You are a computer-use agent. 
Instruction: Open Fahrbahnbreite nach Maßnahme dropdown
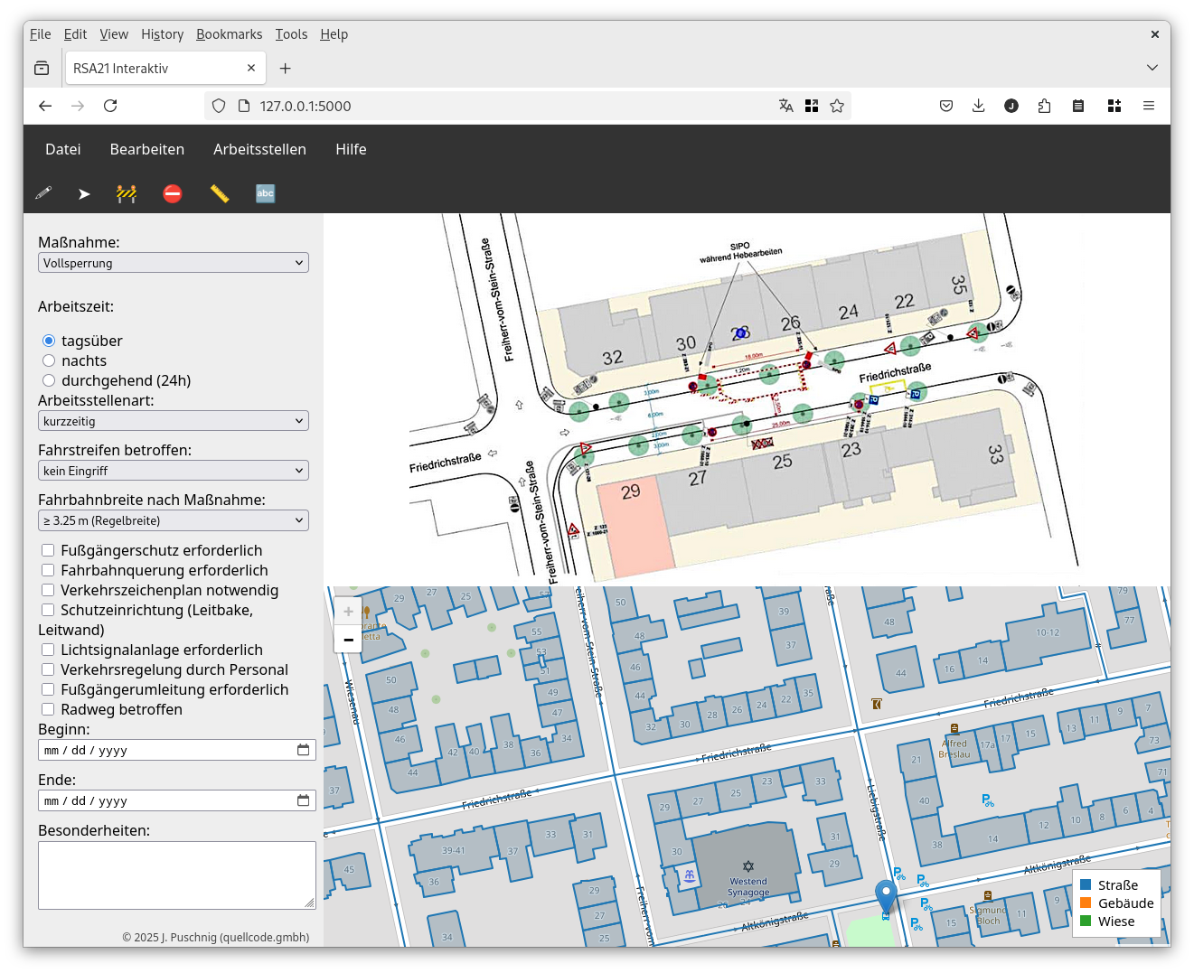[x=174, y=520]
